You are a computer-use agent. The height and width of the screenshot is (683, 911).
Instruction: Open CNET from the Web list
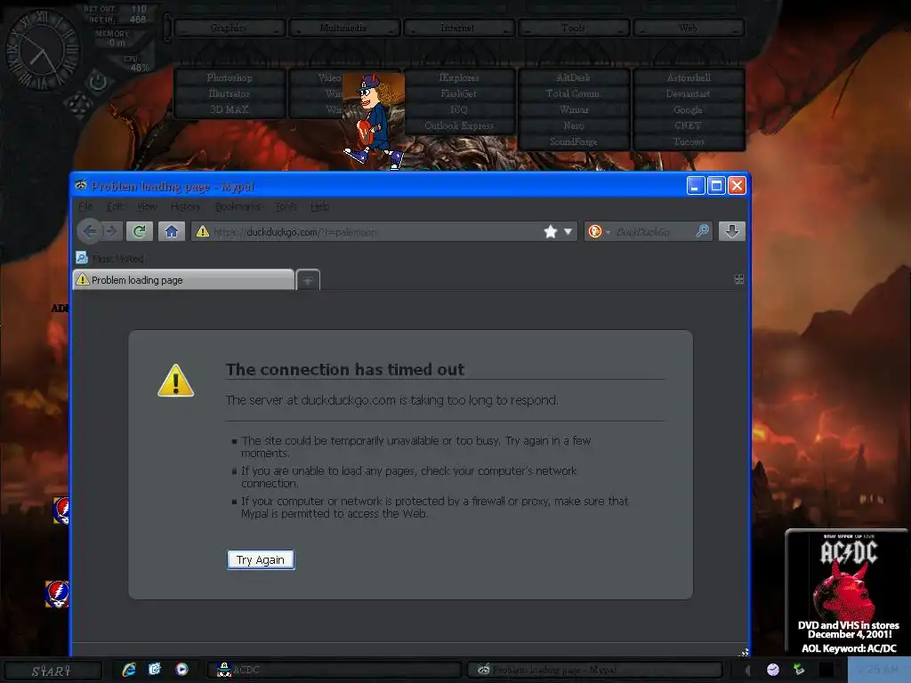click(689, 125)
